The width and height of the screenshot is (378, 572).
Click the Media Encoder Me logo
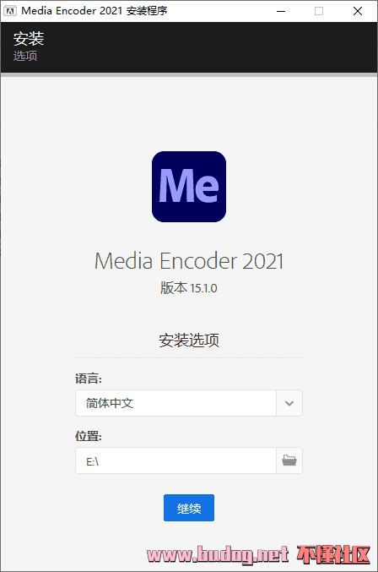[189, 187]
